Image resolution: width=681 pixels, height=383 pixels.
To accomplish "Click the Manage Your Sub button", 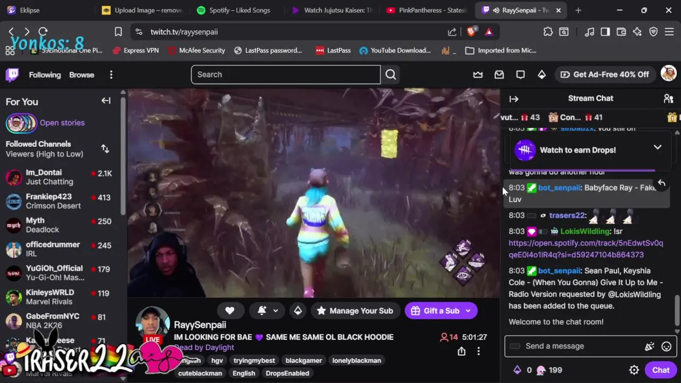I will pyautogui.click(x=355, y=311).
